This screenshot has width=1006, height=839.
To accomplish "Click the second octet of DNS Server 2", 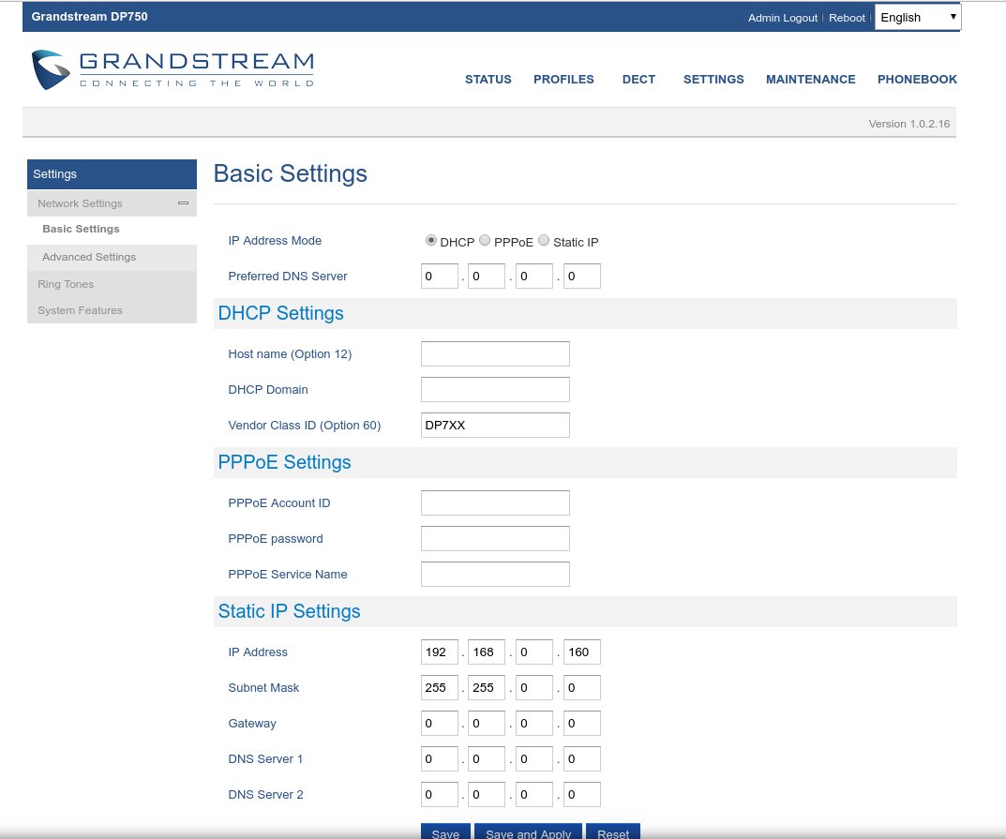I will 487,794.
